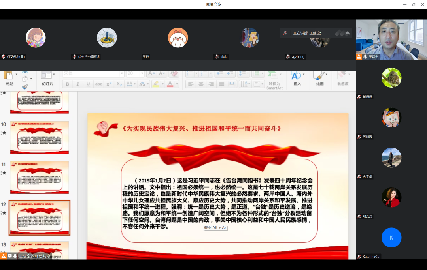This screenshot has height=270, width=427.
Task: Align text left in the ribbon
Action: (x=191, y=84)
